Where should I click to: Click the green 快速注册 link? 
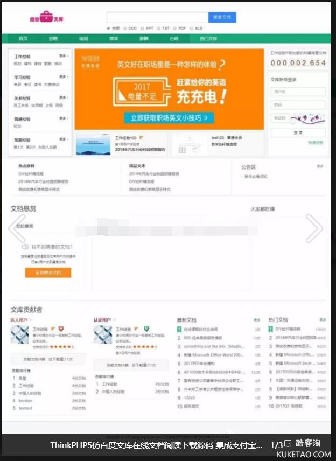tap(316, 143)
